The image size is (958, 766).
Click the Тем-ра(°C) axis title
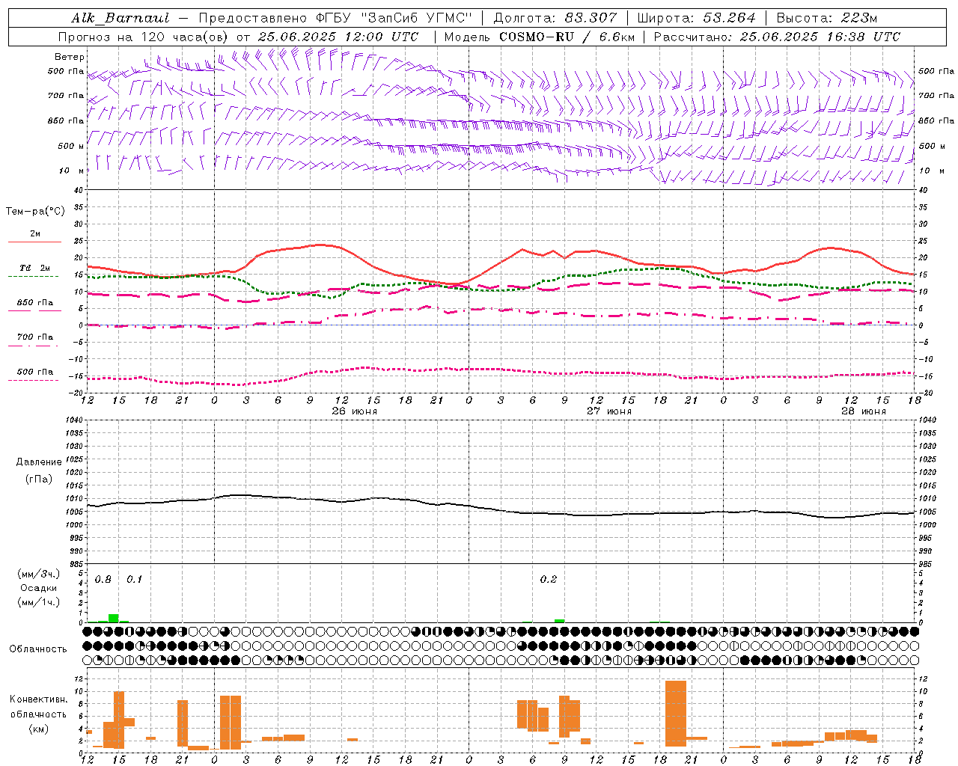click(35, 212)
